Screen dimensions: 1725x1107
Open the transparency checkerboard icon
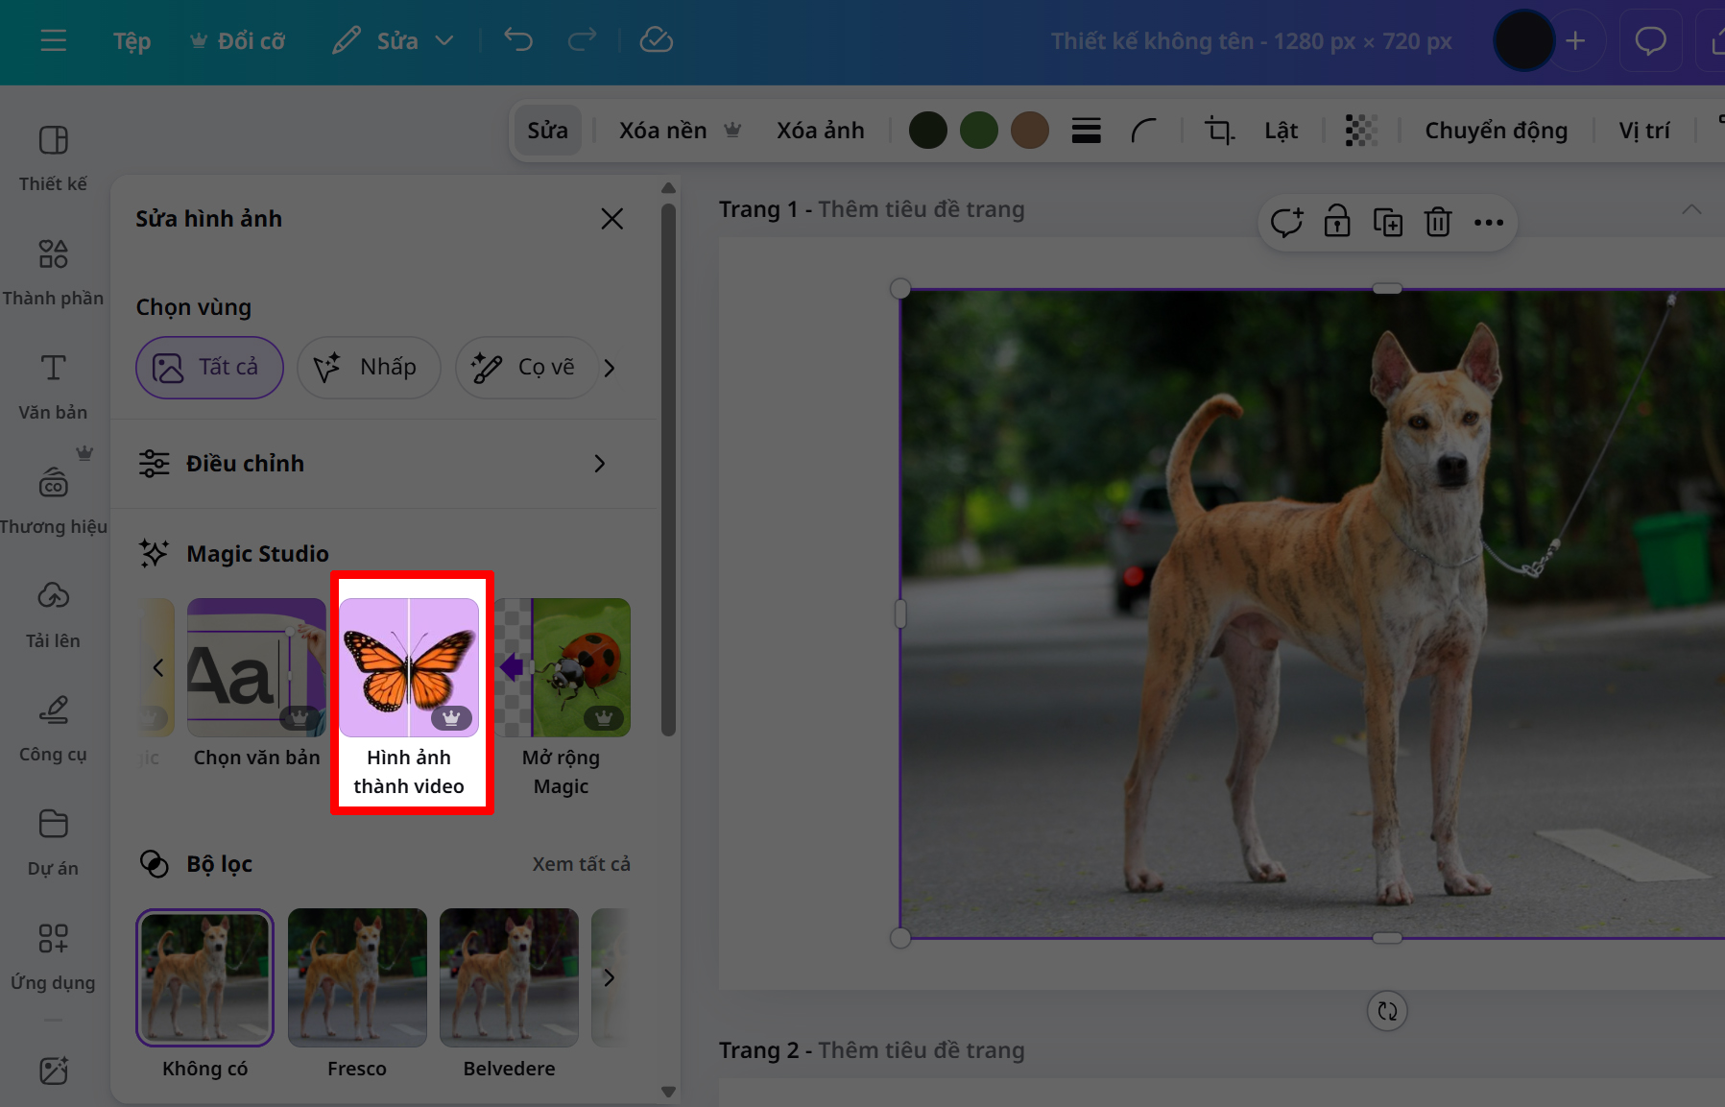(1360, 130)
